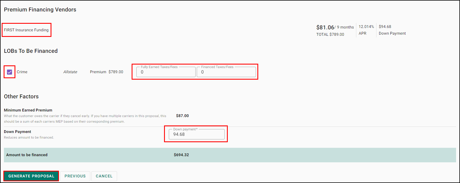Click the Allstate carrier name
Image resolution: width=460 pixels, height=183 pixels.
[70, 72]
